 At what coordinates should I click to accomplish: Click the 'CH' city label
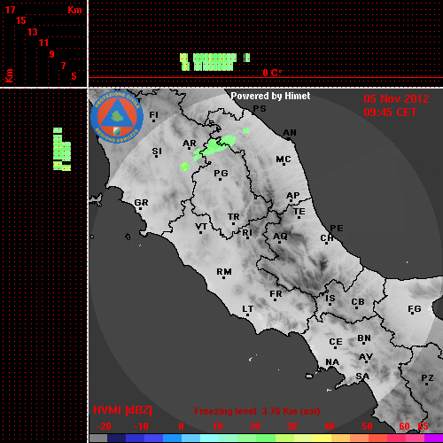327,237
